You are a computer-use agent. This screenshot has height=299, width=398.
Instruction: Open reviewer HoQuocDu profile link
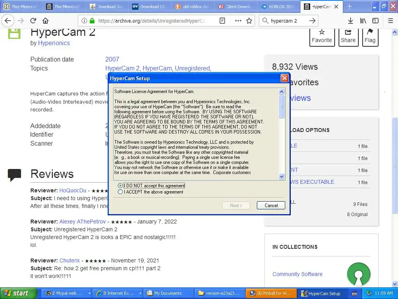click(73, 190)
